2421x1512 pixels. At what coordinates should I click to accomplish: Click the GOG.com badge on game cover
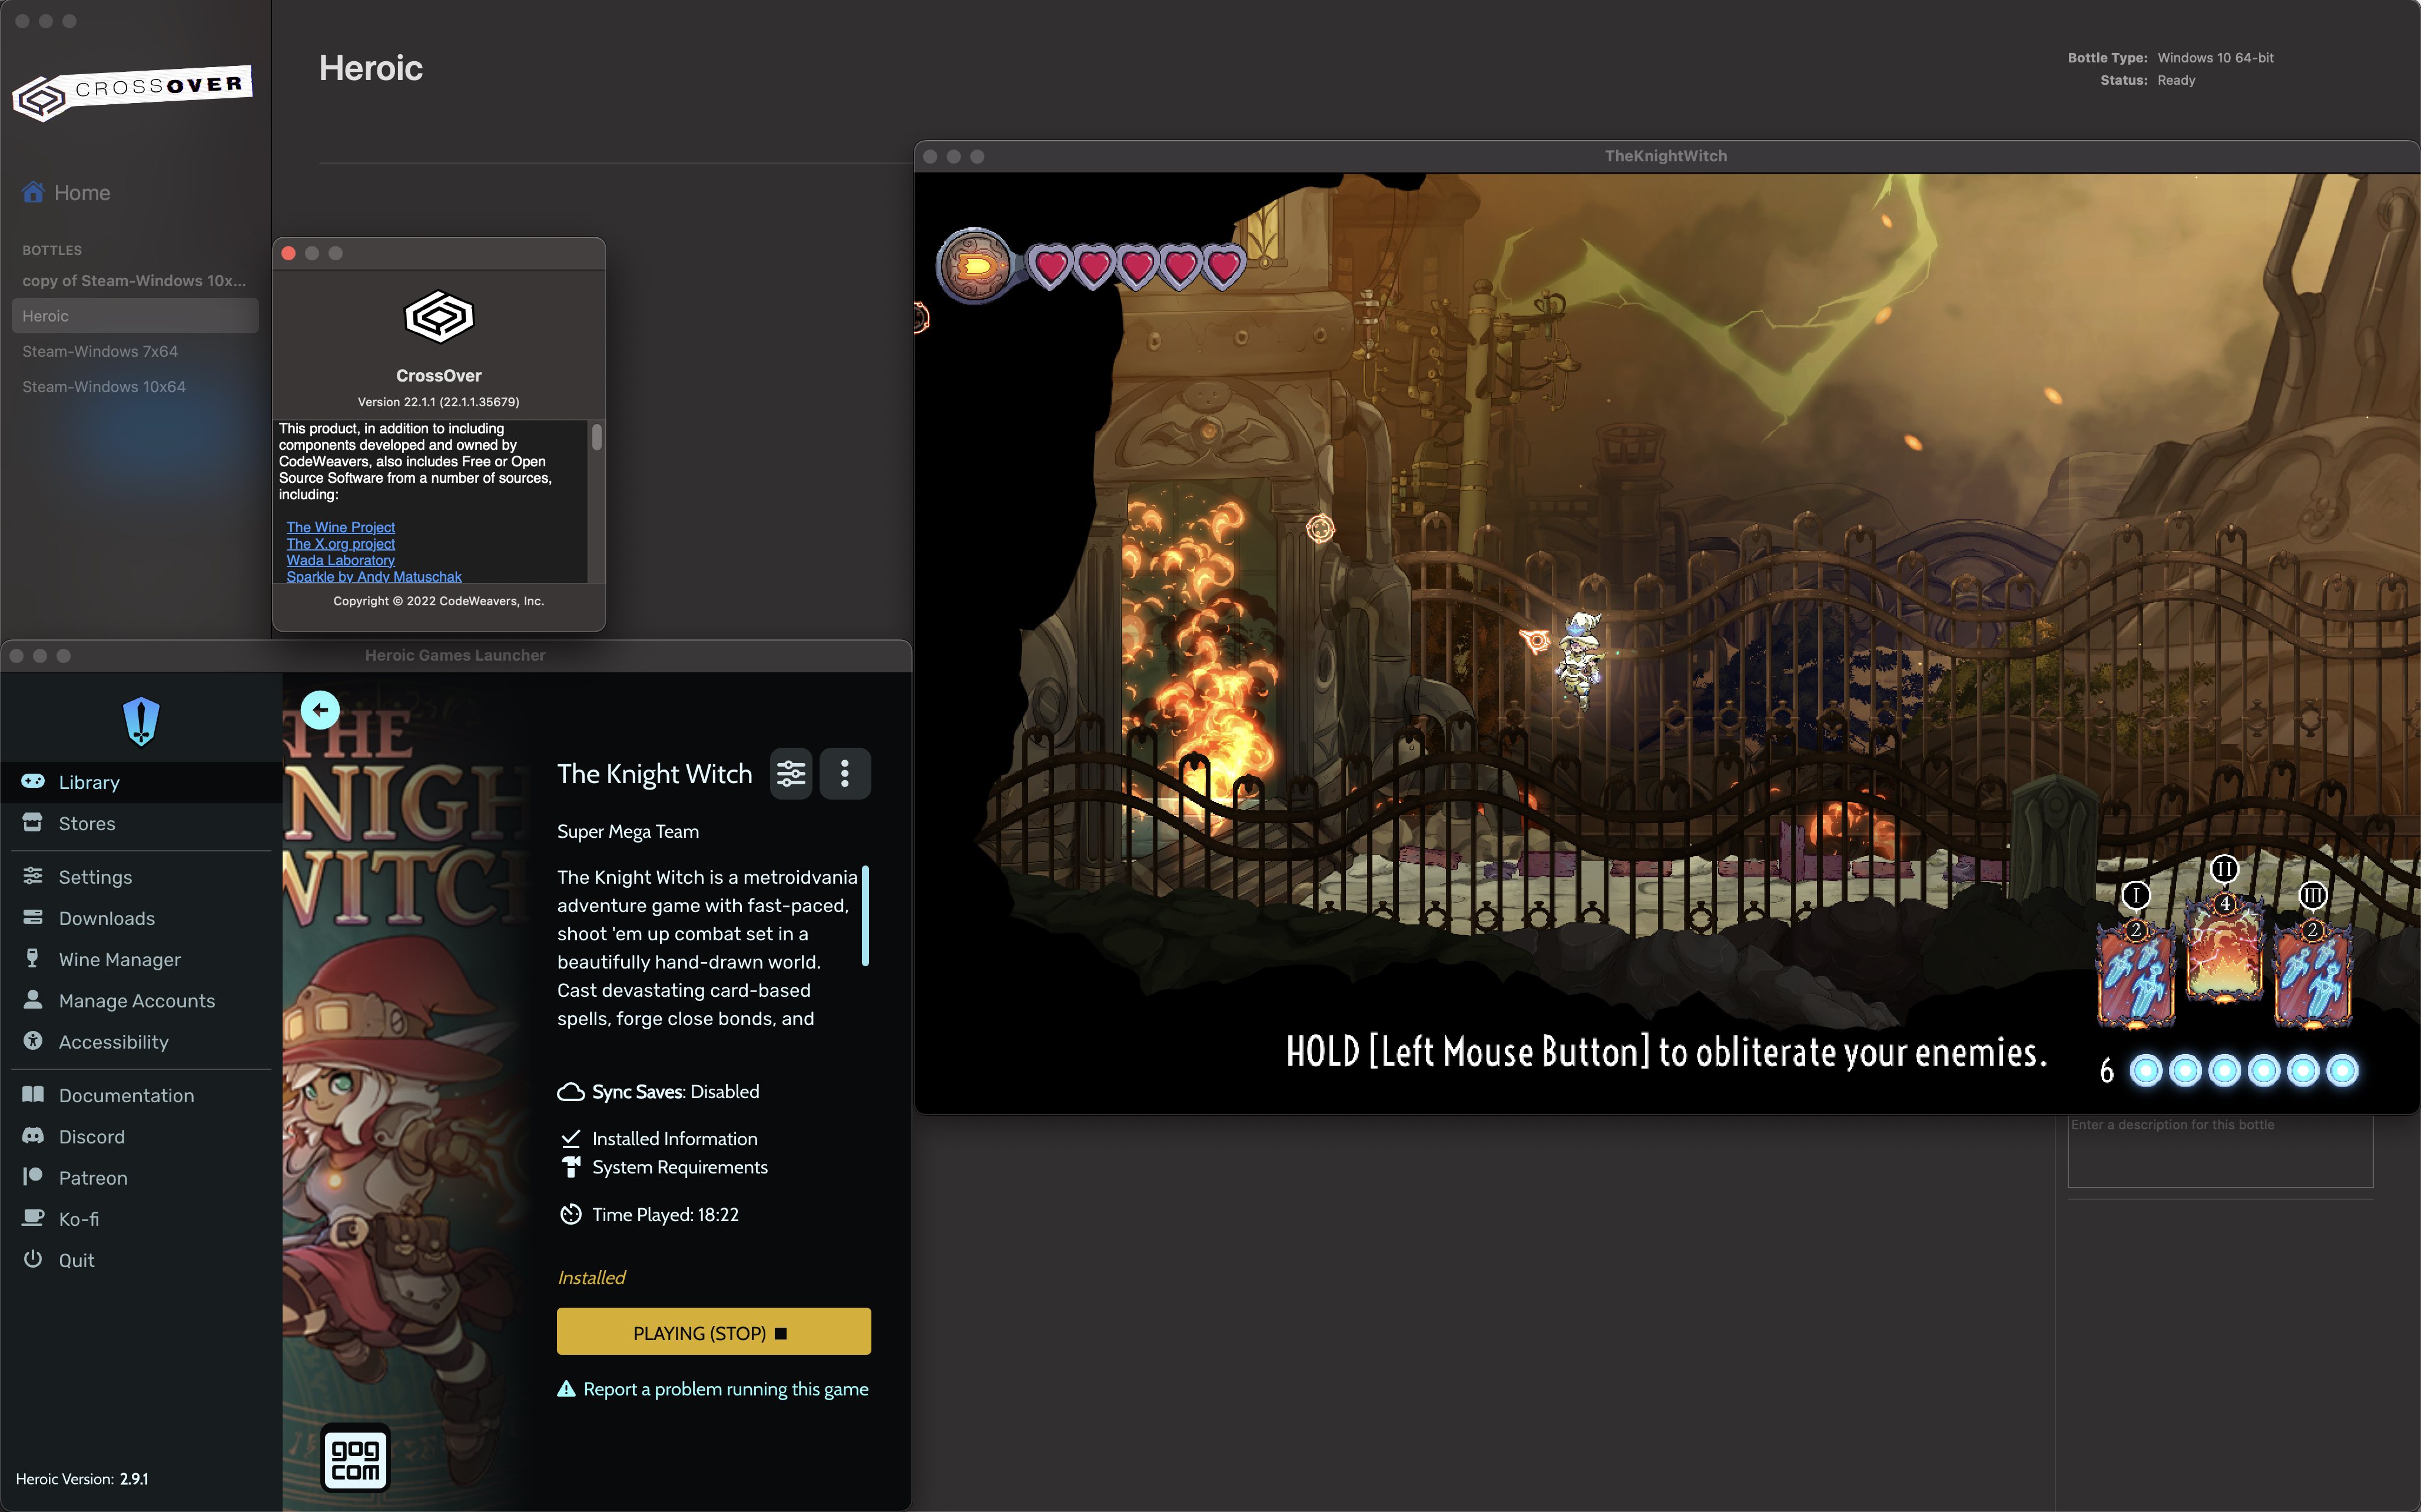(355, 1459)
